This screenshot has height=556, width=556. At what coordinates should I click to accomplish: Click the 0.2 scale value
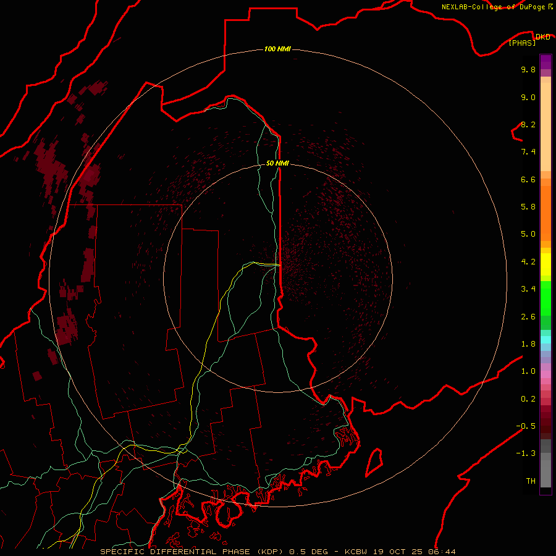[x=528, y=399]
